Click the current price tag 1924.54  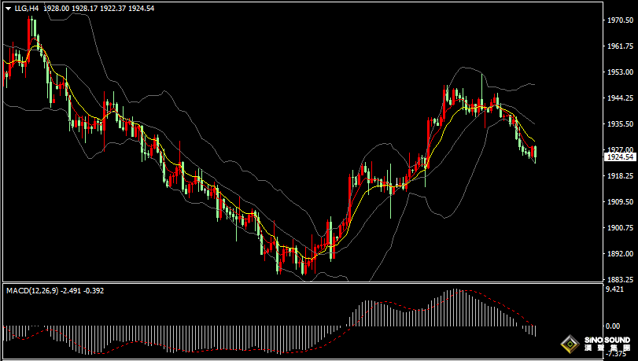click(619, 157)
